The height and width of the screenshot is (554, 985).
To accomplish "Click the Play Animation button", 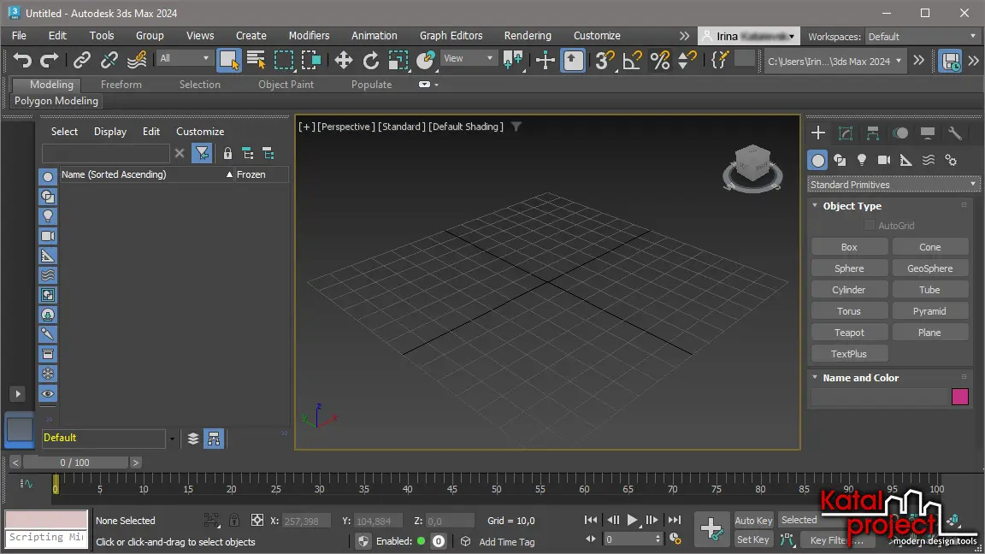I will point(632,520).
